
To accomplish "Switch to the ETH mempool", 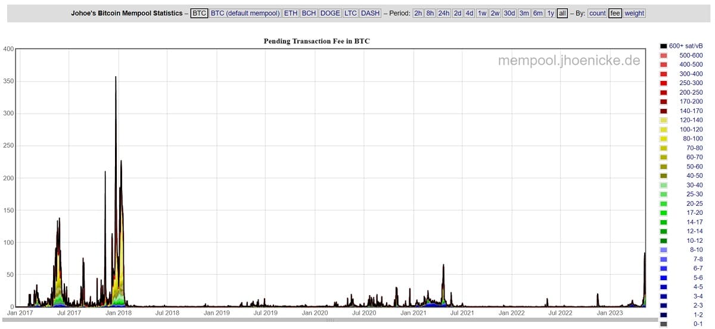I will point(290,13).
